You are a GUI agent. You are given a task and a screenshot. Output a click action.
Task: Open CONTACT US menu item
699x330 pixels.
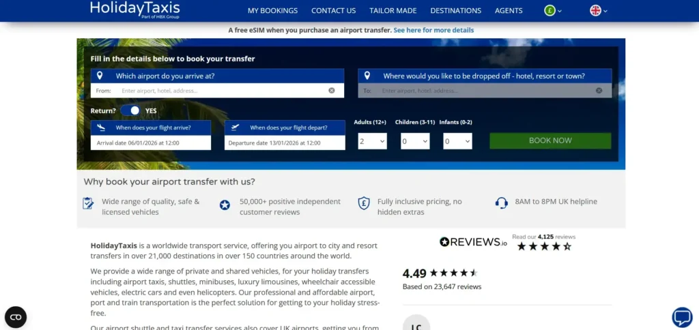[333, 11]
